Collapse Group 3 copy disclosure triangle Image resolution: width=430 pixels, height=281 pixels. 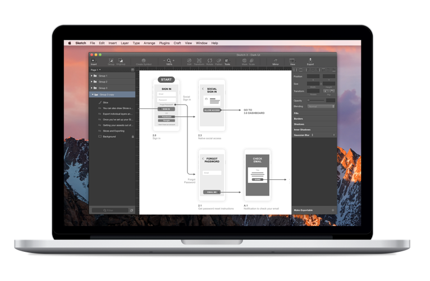coord(93,94)
